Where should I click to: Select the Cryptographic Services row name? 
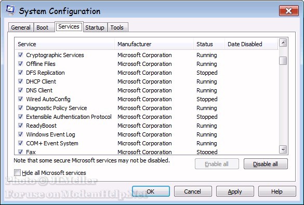(55, 55)
